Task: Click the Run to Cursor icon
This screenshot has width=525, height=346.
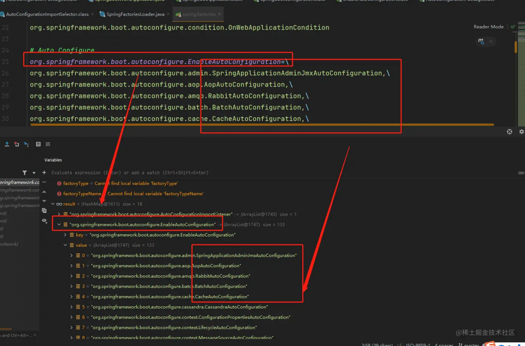Action: pos(26,144)
